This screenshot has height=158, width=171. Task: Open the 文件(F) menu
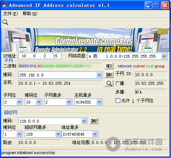10,14
